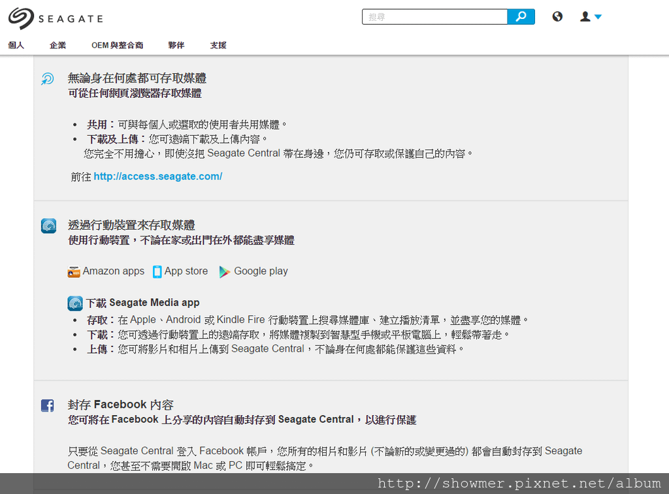
Task: Open the 個人 menu
Action: pyautogui.click(x=16, y=45)
